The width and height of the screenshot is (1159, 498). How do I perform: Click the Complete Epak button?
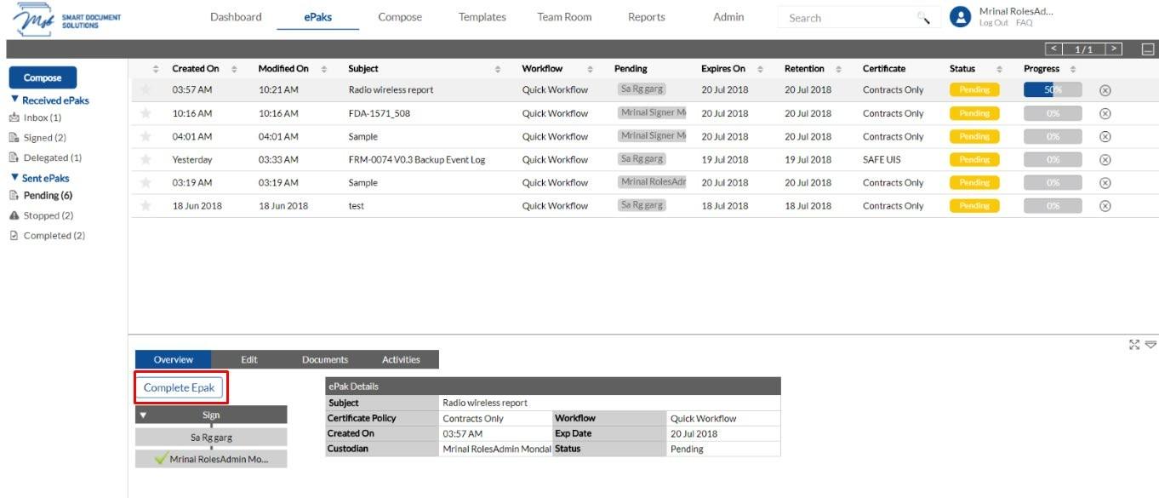(179, 387)
